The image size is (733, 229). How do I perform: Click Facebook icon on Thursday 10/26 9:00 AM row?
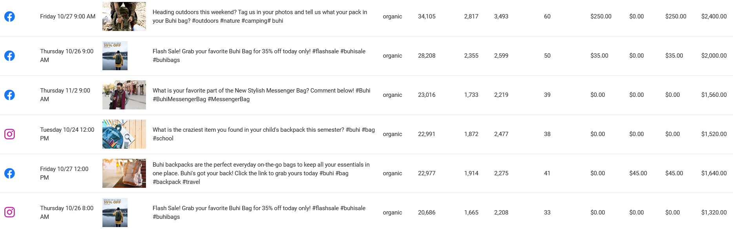point(9,56)
